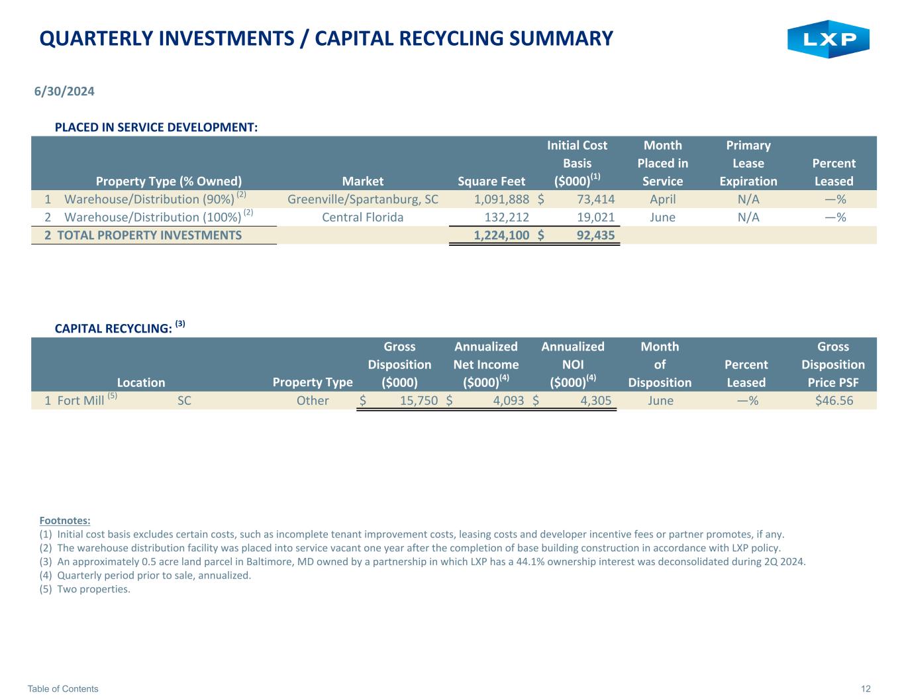Select footnote 5 Two properties text
The height and width of the screenshot is (699, 904).
pyautogui.click(x=93, y=589)
